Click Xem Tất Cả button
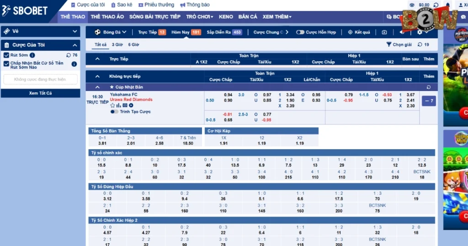The width and height of the screenshot is (468, 246). point(40,93)
